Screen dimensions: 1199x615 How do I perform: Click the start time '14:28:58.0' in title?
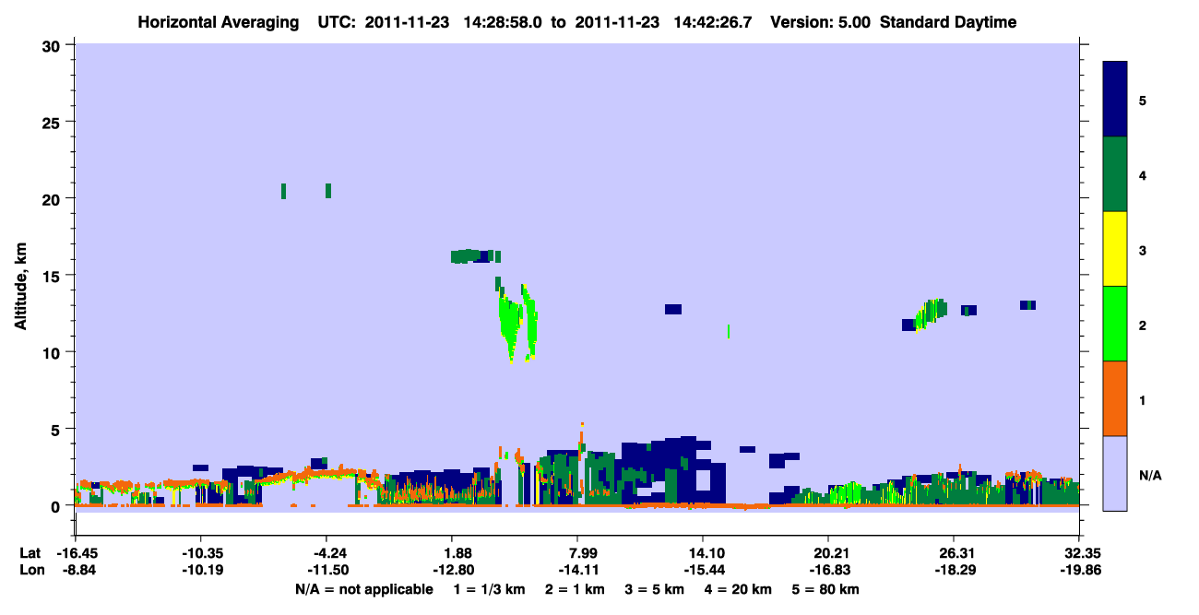504,22
